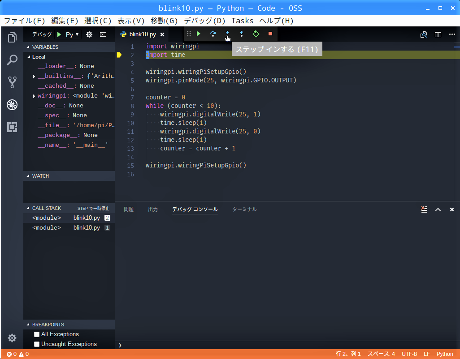460x359 pixels.
Task: Open debug launch configuration gear
Action: [89, 34]
